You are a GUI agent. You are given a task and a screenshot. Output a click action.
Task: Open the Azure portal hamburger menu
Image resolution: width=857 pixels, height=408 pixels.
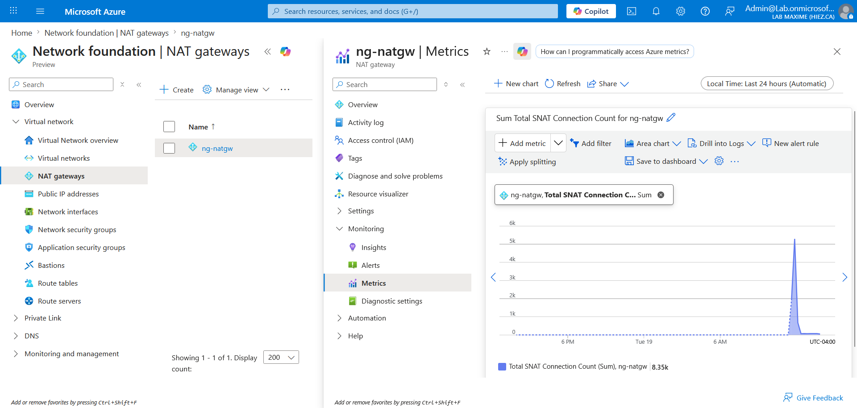pyautogui.click(x=40, y=11)
